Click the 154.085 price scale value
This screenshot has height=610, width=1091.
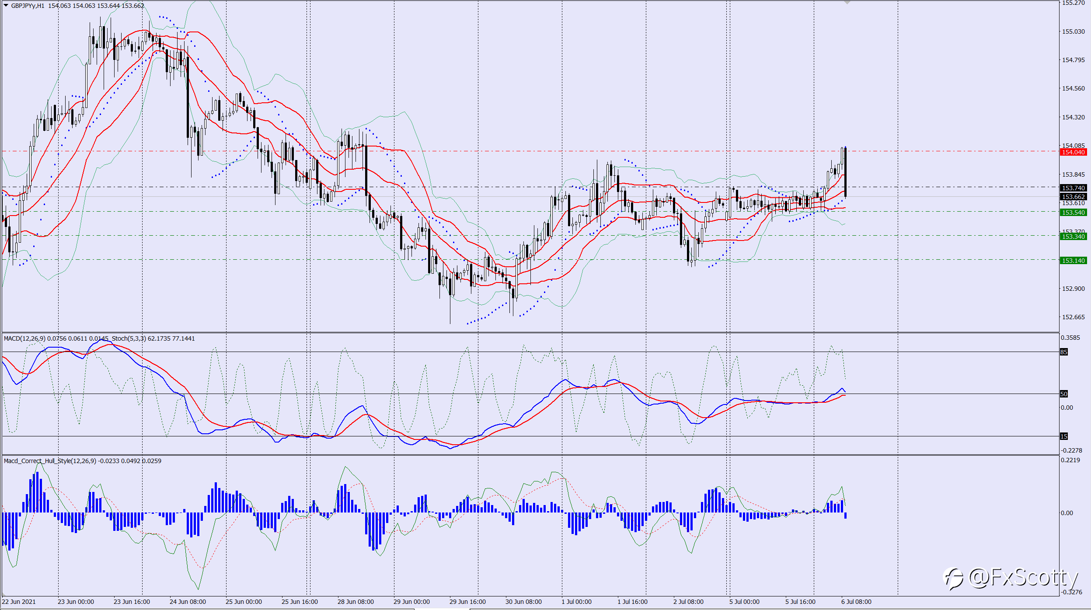[x=1074, y=146]
